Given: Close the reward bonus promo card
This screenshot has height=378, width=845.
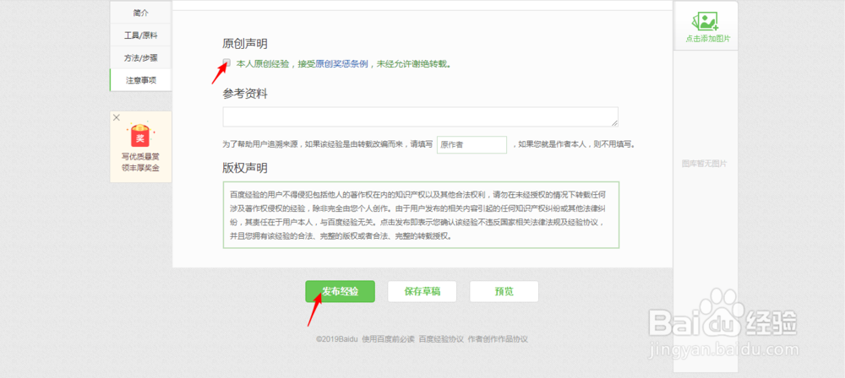Looking at the screenshot, I should pyautogui.click(x=117, y=117).
